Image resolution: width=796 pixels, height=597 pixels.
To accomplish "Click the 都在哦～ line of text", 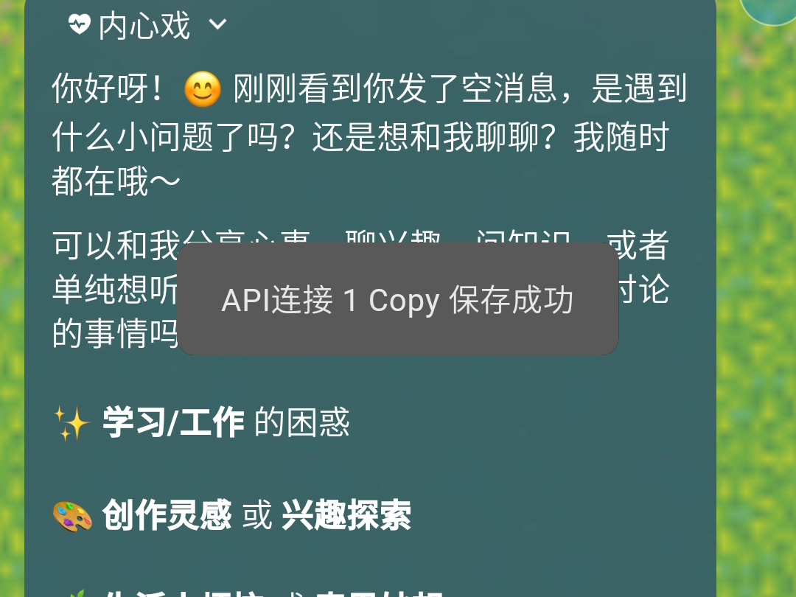I will (116, 182).
